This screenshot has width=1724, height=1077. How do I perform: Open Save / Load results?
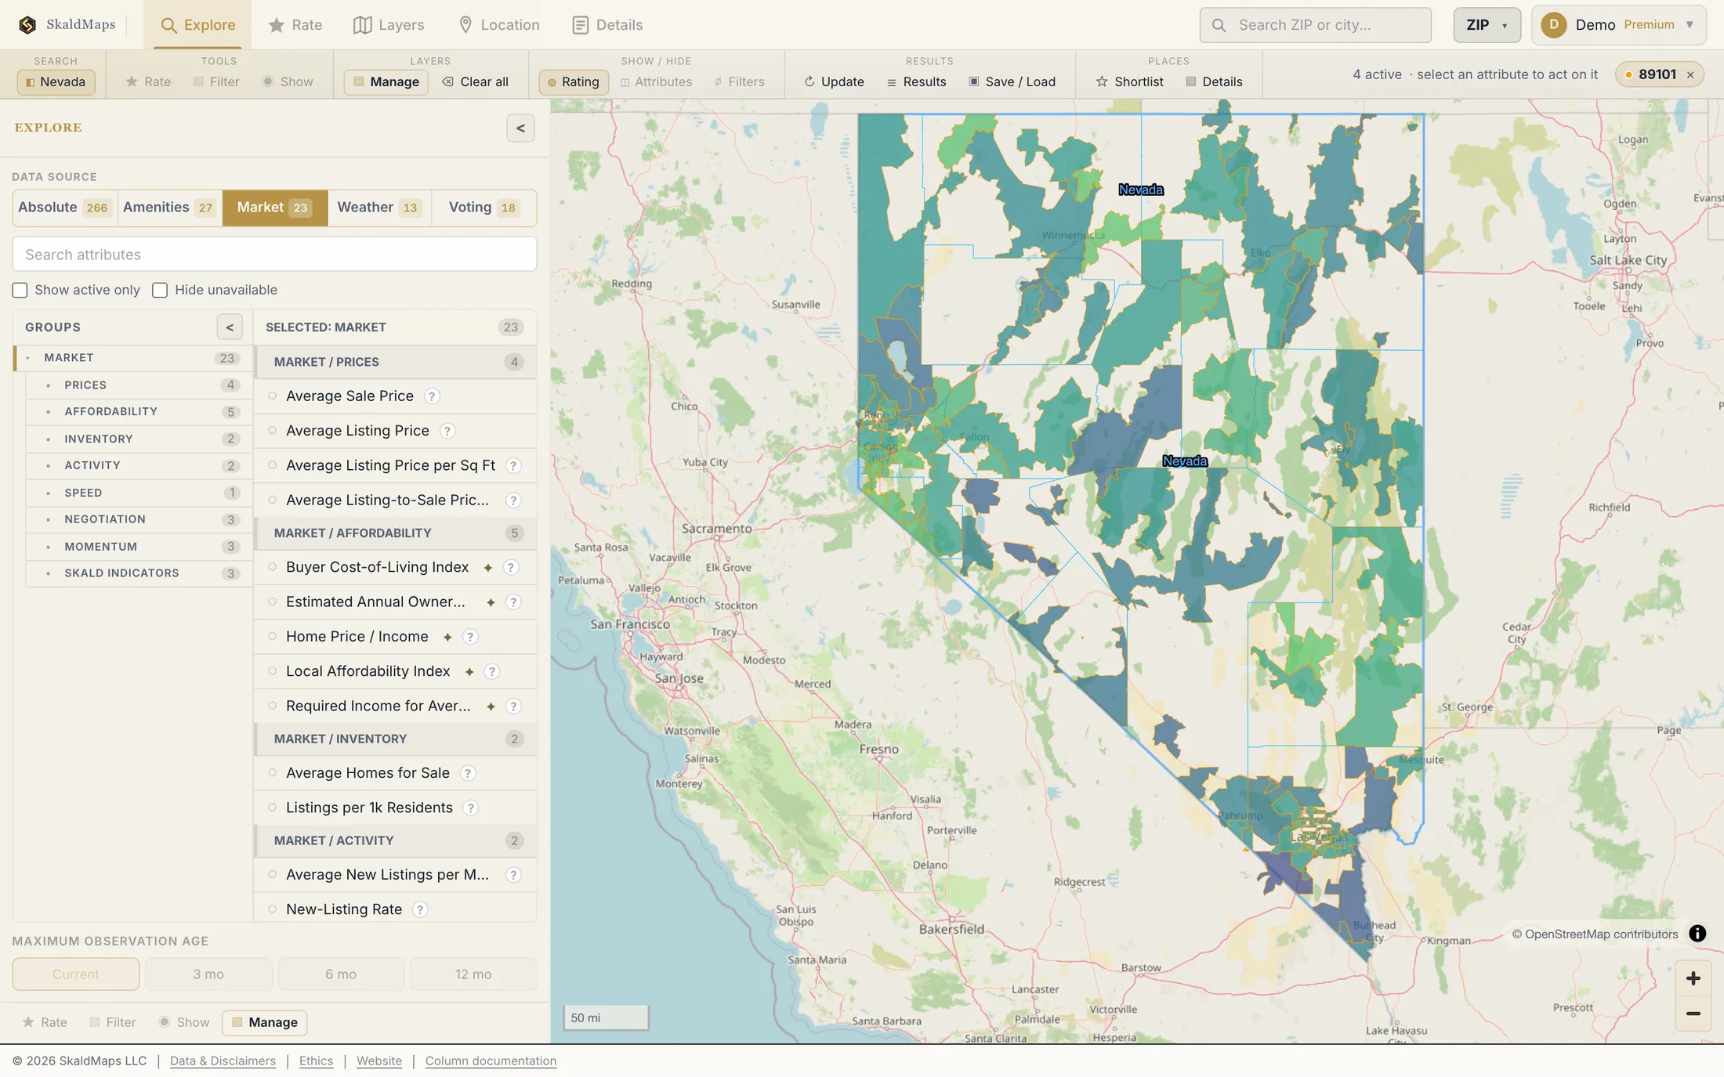(1012, 81)
